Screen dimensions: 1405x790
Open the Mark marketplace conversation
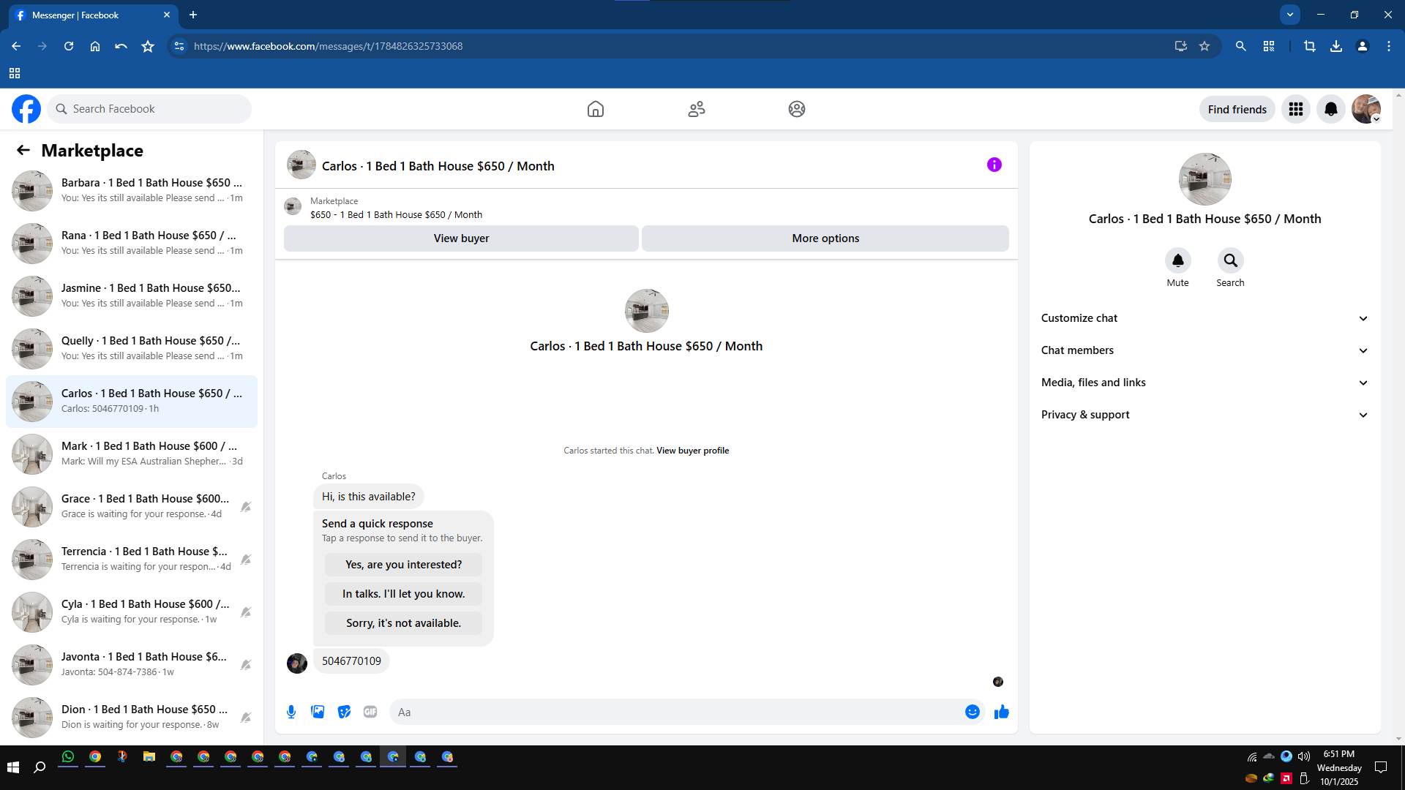(132, 454)
